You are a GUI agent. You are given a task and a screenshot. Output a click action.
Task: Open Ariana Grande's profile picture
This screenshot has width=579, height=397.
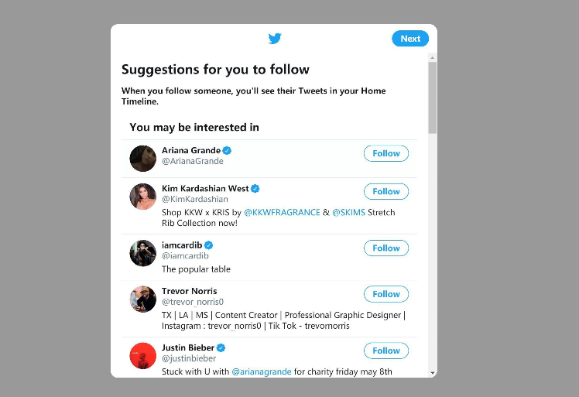point(143,158)
